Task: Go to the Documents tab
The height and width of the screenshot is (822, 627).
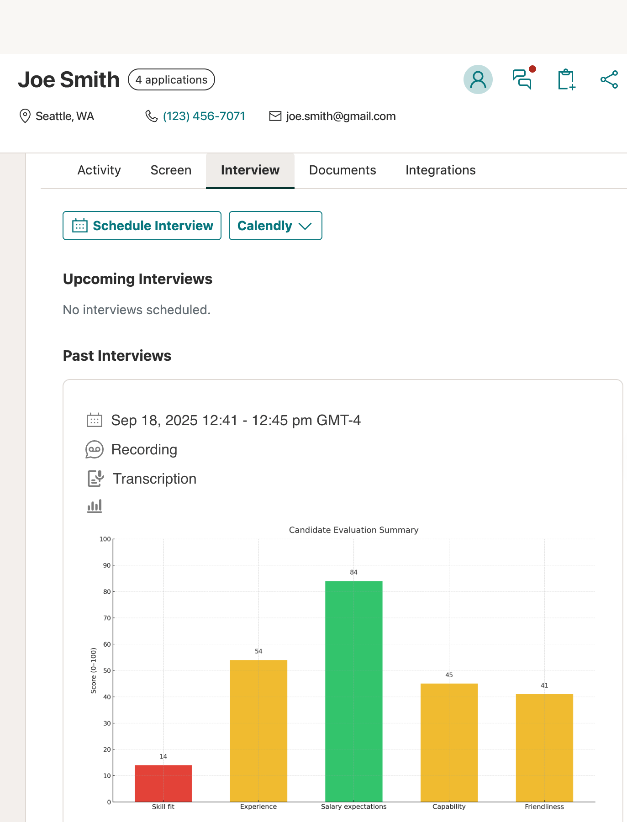Action: (342, 170)
